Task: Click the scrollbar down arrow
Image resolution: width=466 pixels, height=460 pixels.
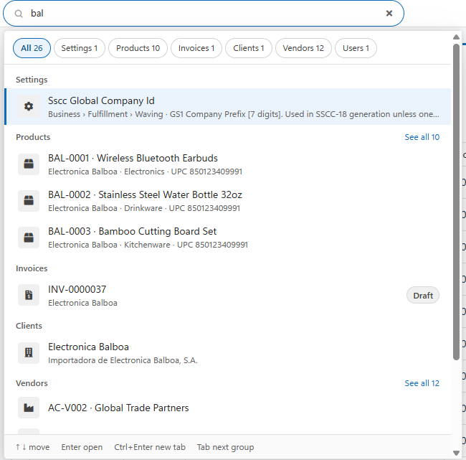Action: tap(456, 453)
